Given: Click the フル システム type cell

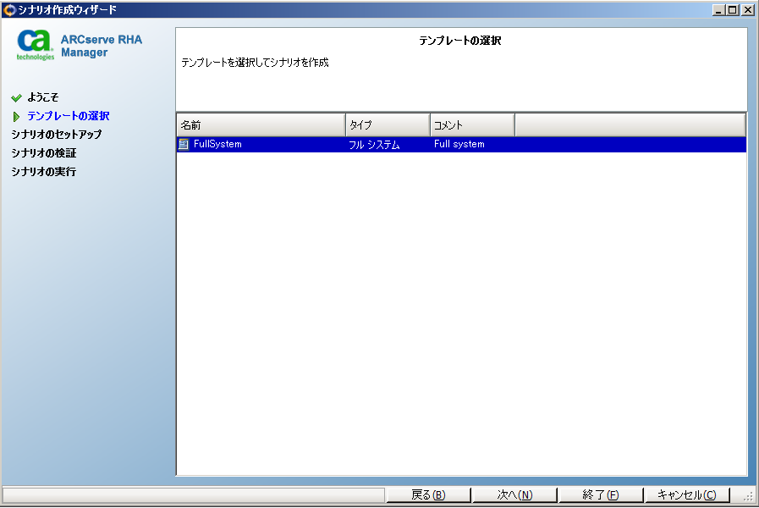Looking at the screenshot, I should point(374,144).
